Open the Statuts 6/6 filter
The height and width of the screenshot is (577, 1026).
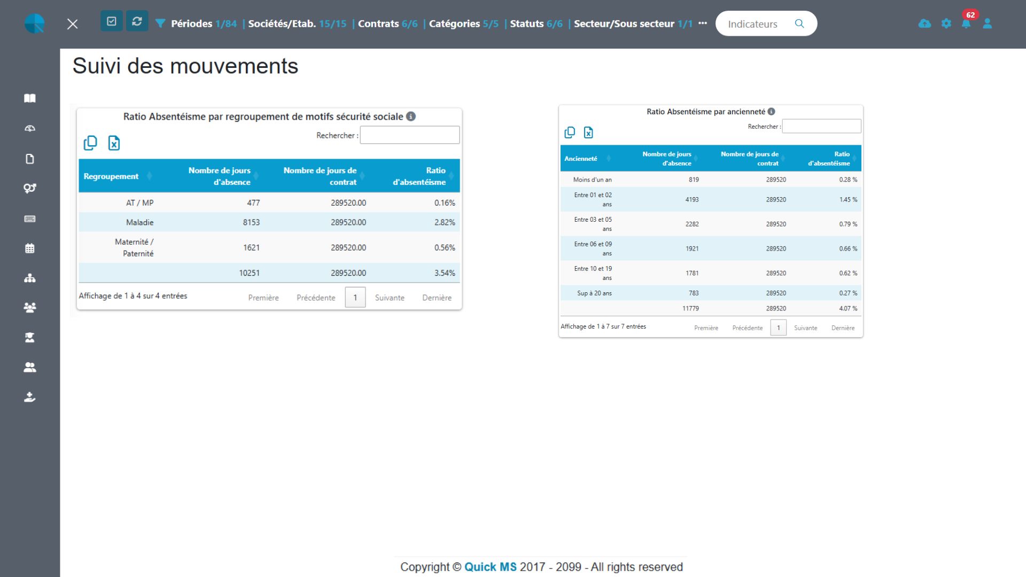pyautogui.click(x=536, y=24)
